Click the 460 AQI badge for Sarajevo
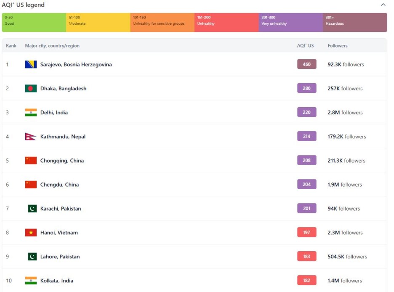Screen dimensions: 394x292 [x=306, y=65]
